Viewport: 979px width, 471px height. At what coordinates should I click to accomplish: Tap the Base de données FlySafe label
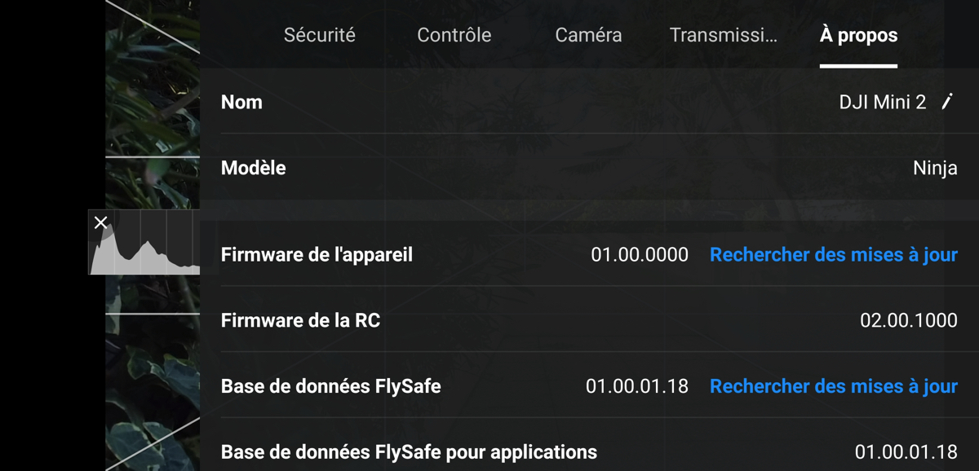point(330,386)
